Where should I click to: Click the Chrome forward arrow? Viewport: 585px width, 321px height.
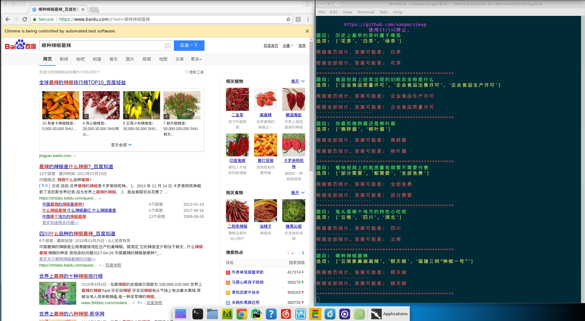[16, 19]
